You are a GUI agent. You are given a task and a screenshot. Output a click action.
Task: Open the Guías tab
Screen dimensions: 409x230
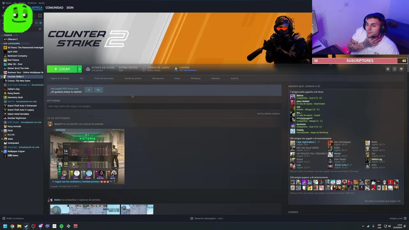click(177, 78)
